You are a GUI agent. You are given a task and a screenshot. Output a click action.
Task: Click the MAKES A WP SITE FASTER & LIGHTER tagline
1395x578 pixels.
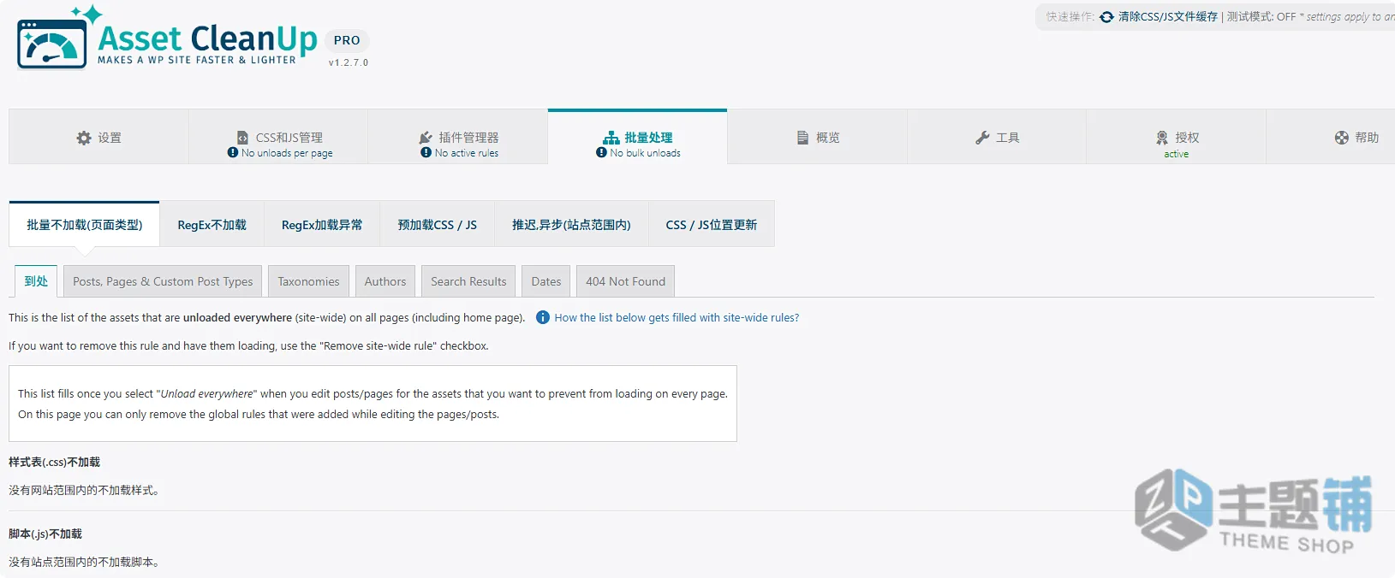coord(197,60)
